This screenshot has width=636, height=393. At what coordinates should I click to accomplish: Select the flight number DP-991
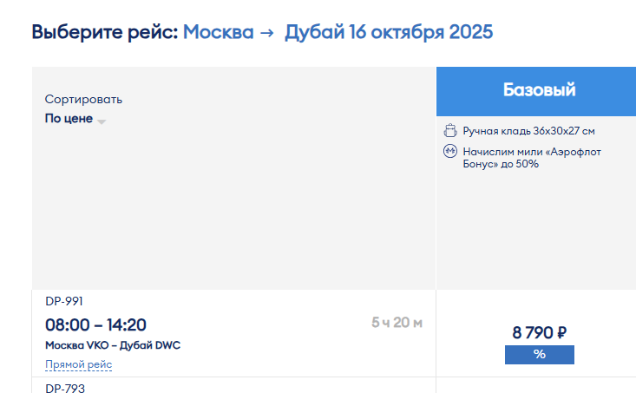point(64,301)
